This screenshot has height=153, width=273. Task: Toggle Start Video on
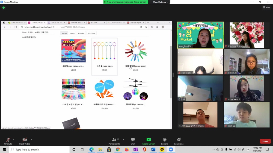pos(25,140)
